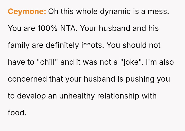This screenshot has height=131, width=185.
Task: Click the word "Oh" starting the comment
Action: pos(53,12)
